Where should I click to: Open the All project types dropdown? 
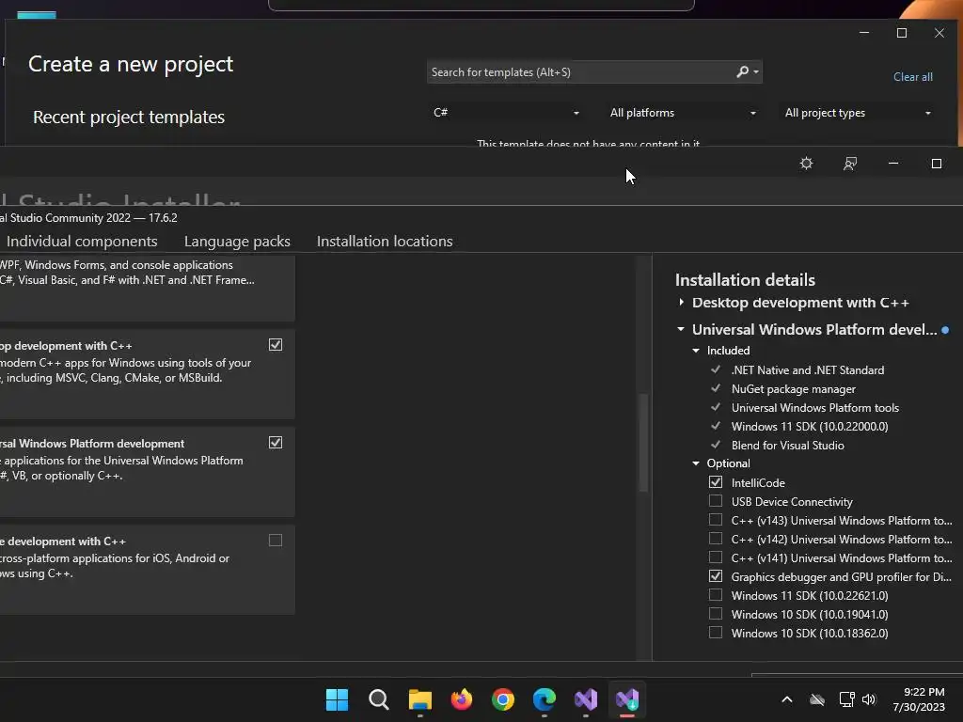(858, 113)
